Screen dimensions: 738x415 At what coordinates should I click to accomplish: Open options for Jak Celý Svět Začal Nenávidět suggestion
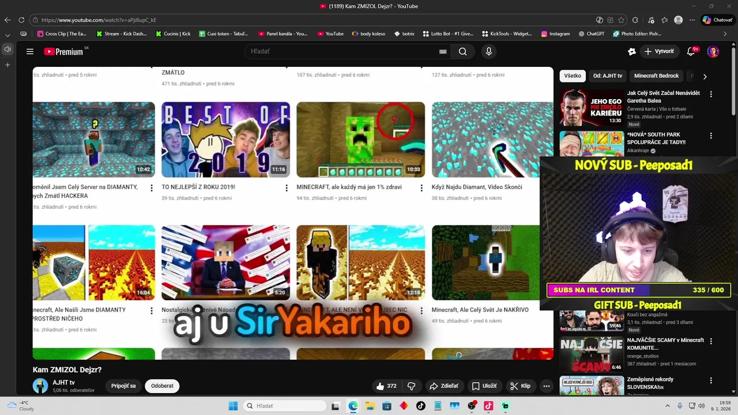click(x=711, y=94)
